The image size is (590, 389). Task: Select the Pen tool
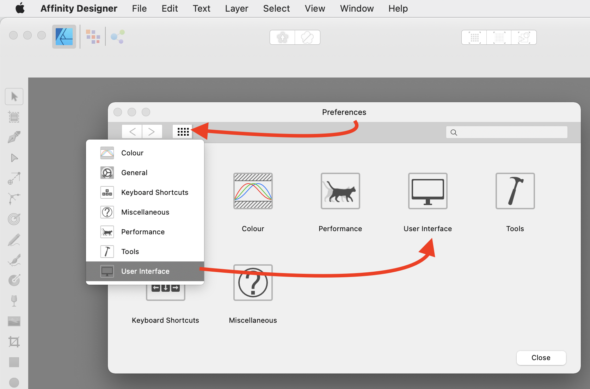[14, 137]
